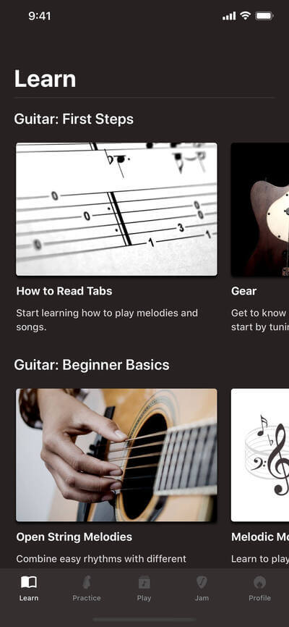
Task: Select the acoustic guitar plucking thumbnail
Action: [116, 455]
